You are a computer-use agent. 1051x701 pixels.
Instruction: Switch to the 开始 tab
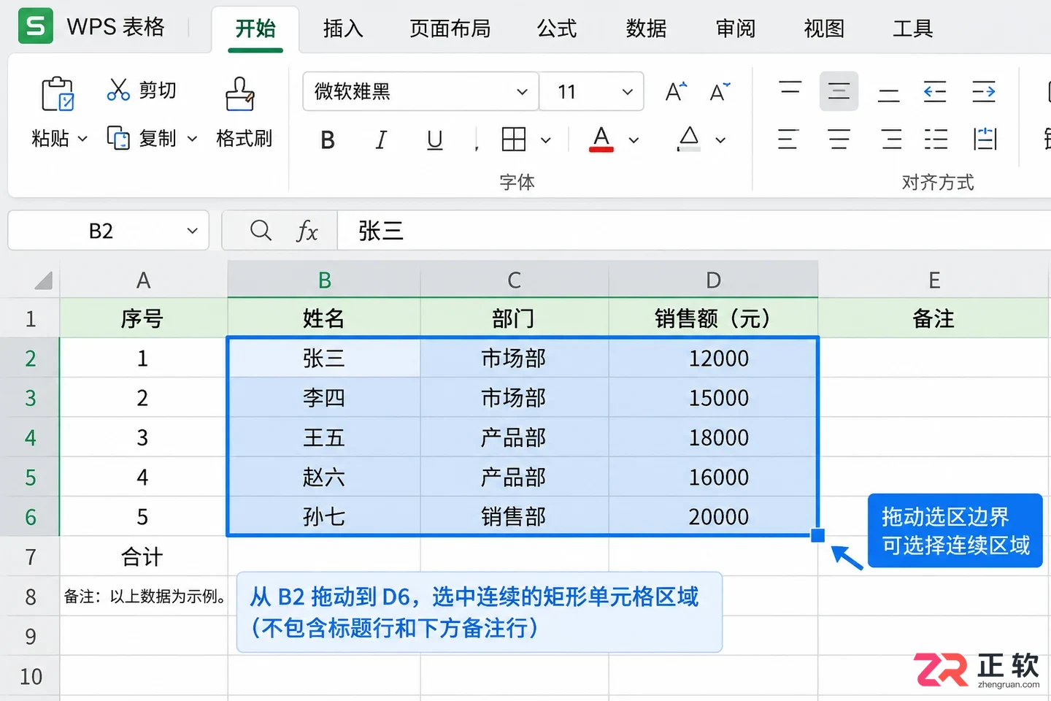click(255, 28)
